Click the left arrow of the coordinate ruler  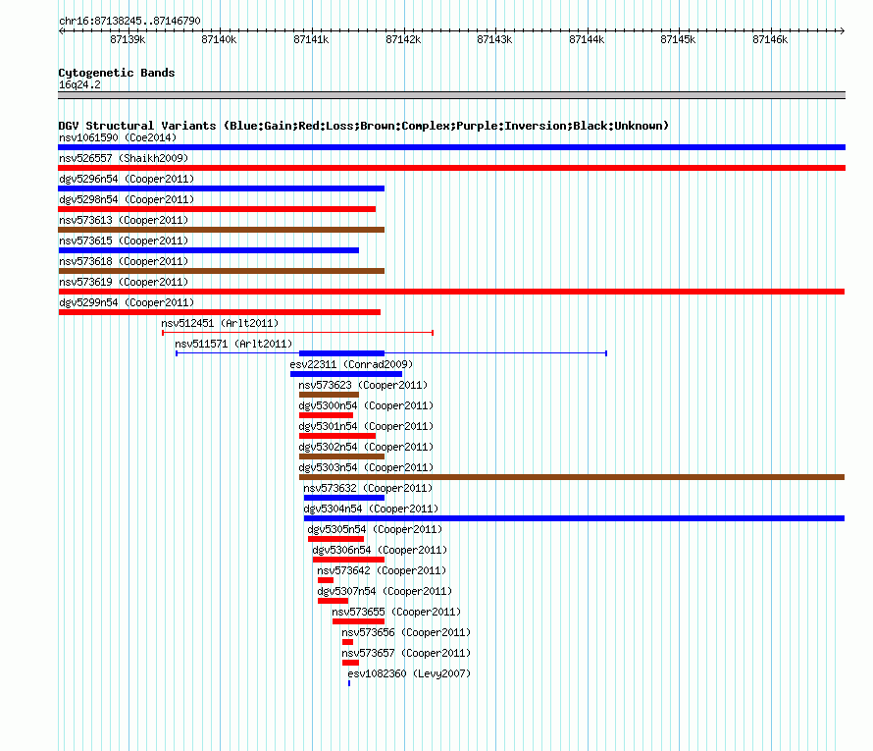(x=61, y=31)
